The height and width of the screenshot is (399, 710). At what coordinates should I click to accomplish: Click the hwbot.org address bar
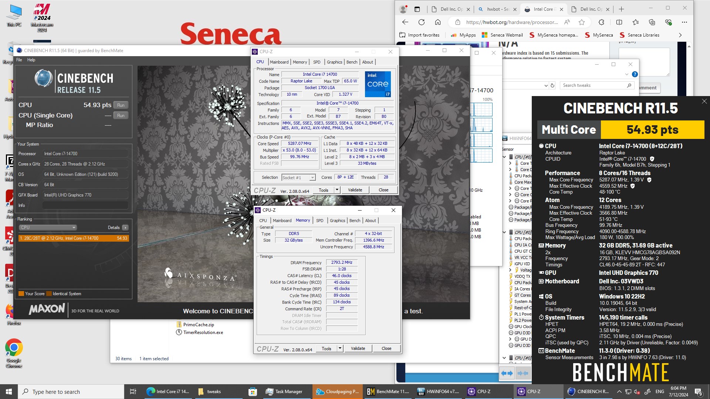click(512, 22)
